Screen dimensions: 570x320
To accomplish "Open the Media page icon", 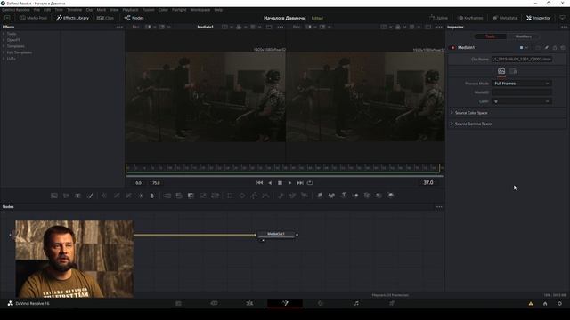I will click(x=178, y=303).
